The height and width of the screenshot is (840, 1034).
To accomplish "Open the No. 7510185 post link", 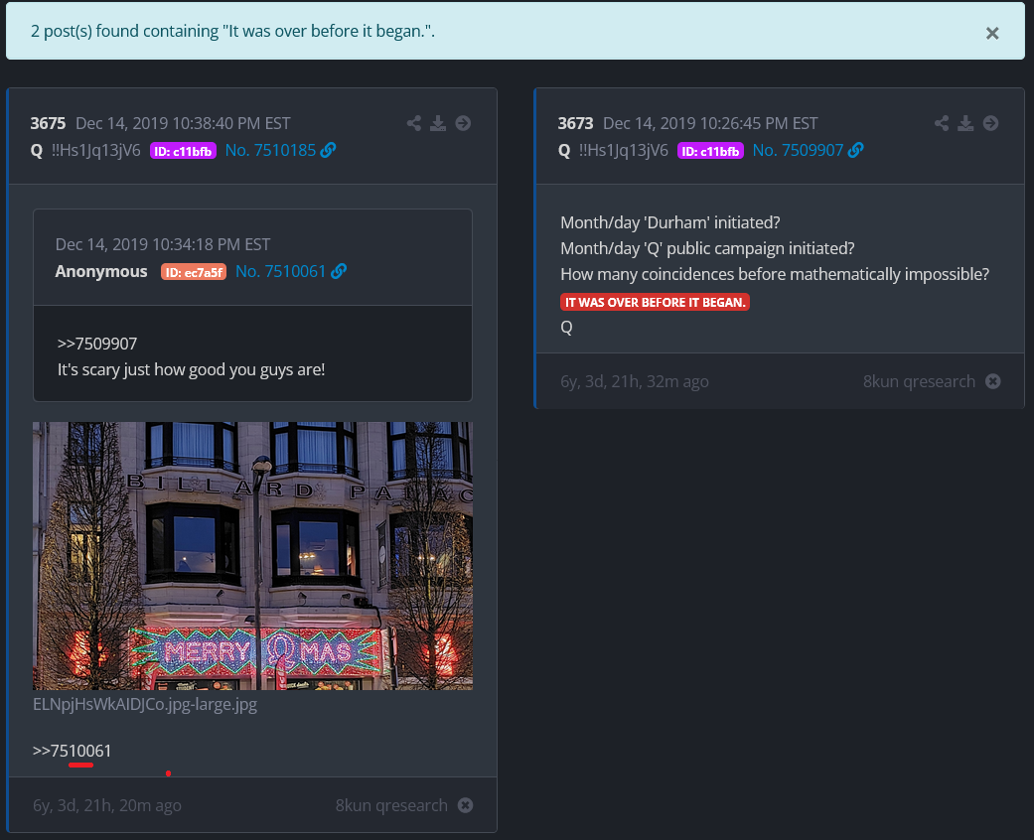I will [269, 150].
